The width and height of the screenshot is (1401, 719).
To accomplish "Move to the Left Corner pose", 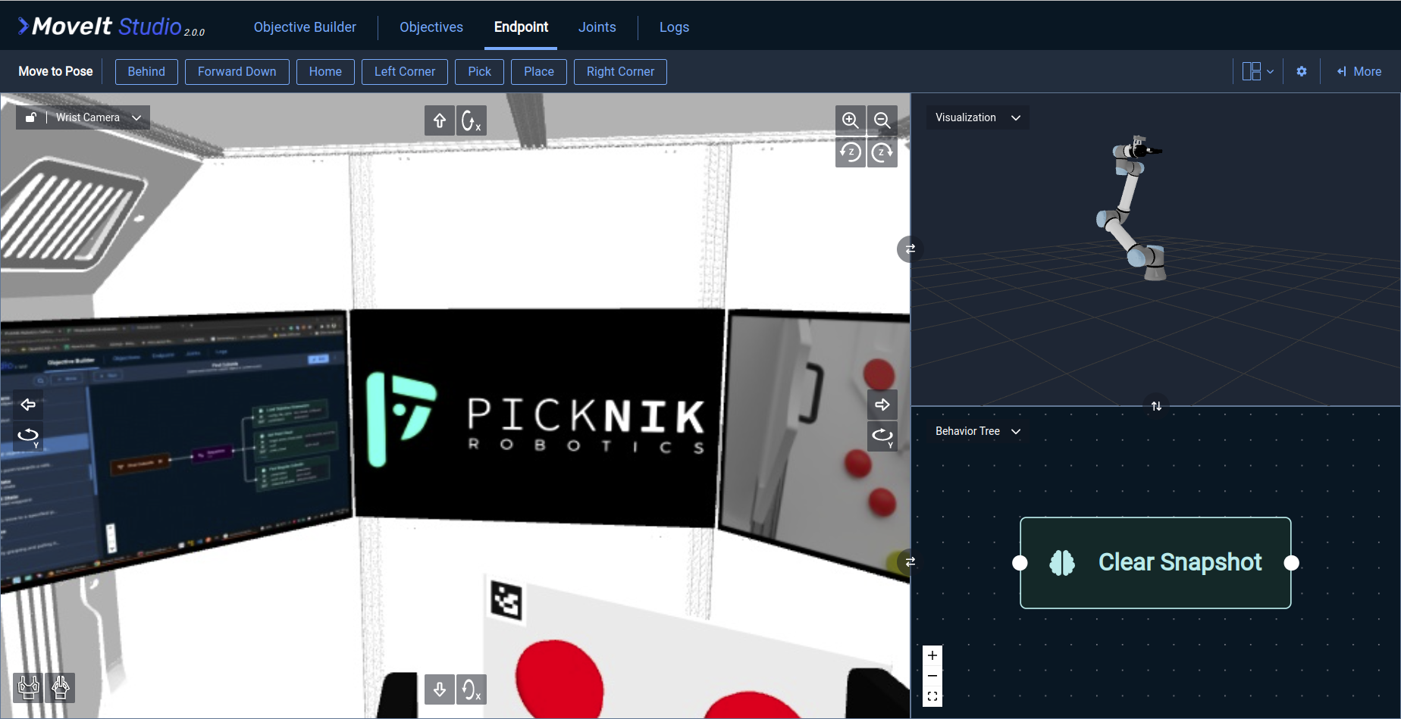I will tap(405, 71).
